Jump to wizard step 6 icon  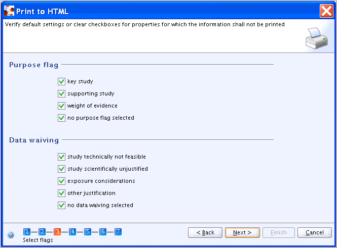point(103,231)
